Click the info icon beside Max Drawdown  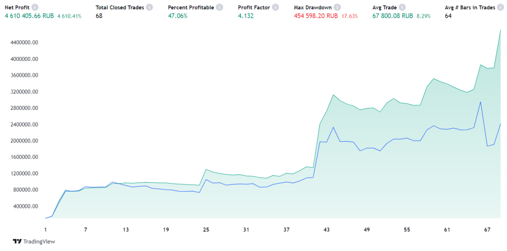point(337,7)
